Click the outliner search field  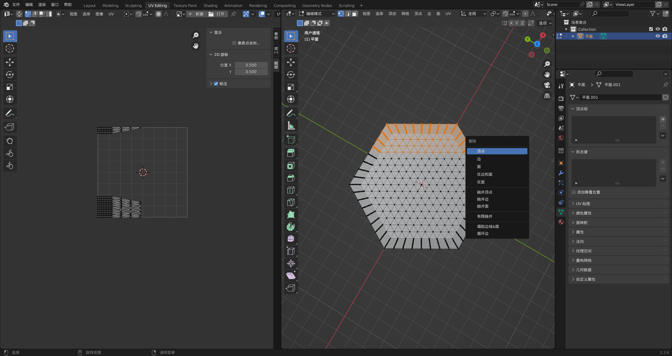coord(610,14)
